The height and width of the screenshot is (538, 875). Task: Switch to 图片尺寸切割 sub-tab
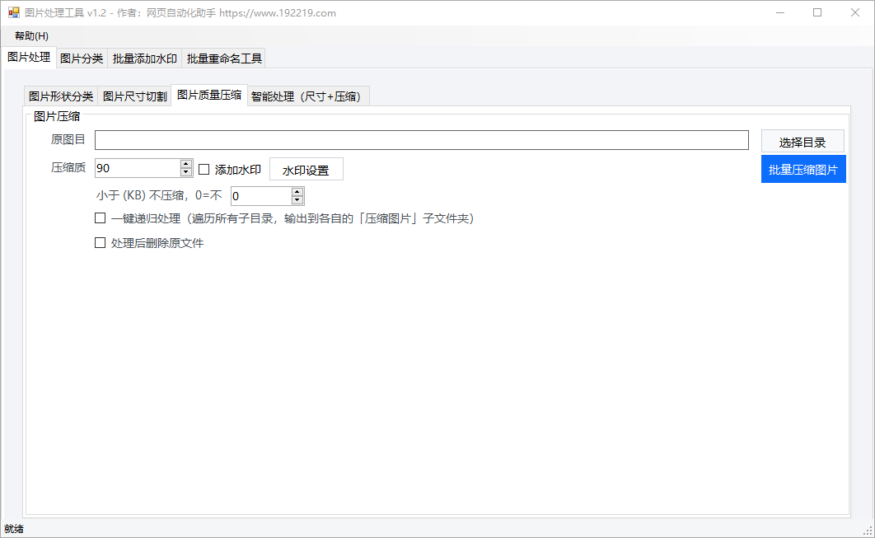[x=134, y=96]
